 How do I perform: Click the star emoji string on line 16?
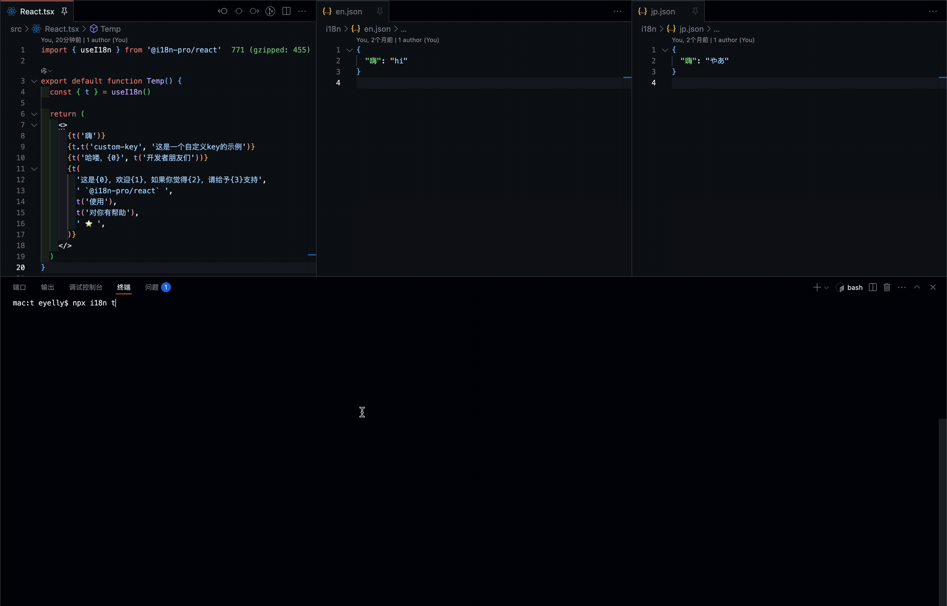[x=89, y=223]
